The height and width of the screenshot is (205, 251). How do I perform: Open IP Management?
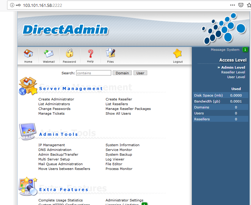tap(51, 145)
